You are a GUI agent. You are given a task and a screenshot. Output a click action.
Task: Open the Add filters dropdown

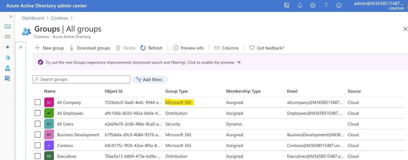coord(150,79)
